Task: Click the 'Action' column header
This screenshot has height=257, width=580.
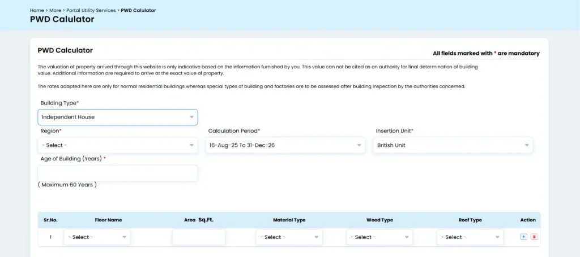Action: [528, 220]
